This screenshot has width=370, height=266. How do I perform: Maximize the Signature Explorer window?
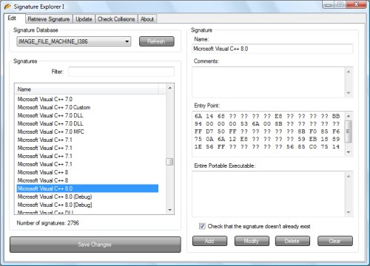click(340, 4)
